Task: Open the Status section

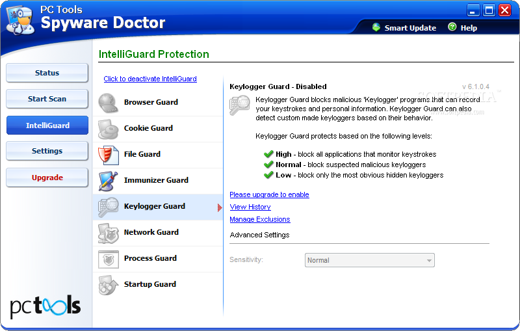Action: pyautogui.click(x=47, y=73)
